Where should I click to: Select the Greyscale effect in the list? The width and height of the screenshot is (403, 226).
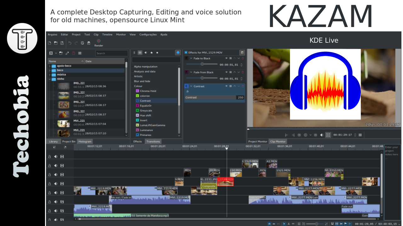(145, 110)
